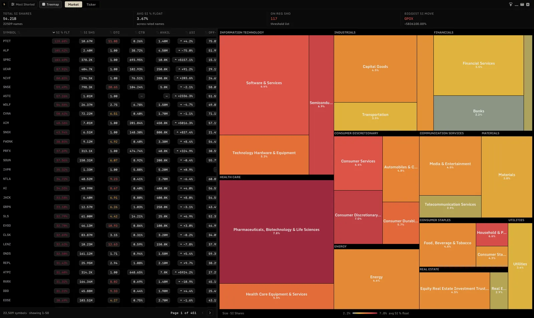Switch to the Market mode

[73, 4]
